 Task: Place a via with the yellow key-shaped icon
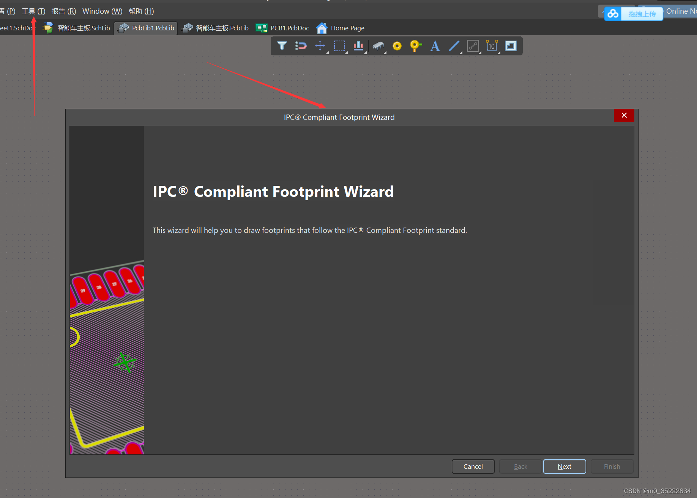click(416, 46)
